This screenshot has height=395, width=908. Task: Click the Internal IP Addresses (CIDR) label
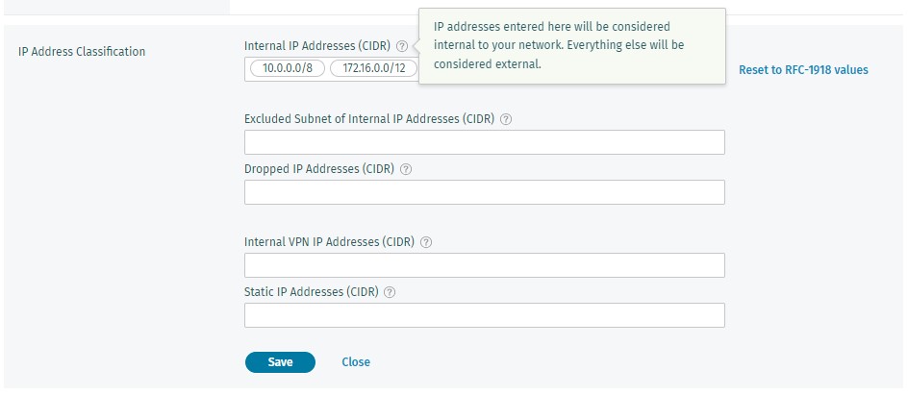tap(317, 46)
